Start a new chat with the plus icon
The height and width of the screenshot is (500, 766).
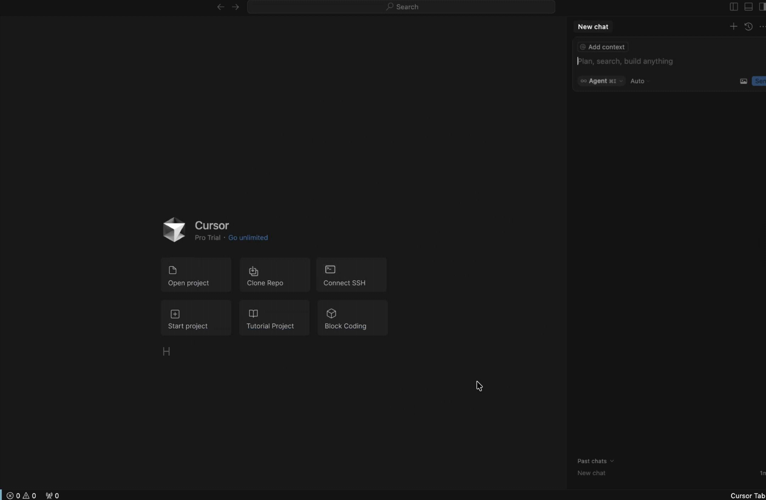(733, 26)
